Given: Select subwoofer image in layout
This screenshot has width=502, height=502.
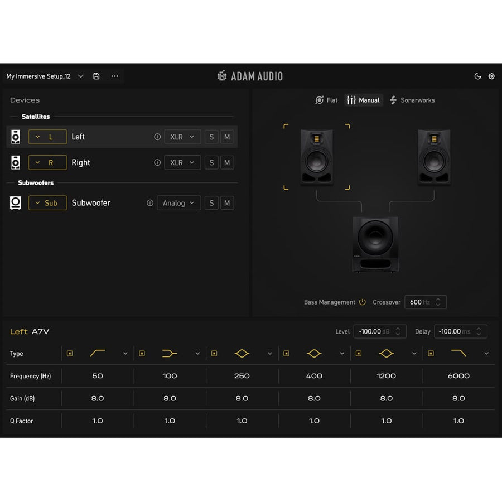Looking at the screenshot, I should click(375, 245).
